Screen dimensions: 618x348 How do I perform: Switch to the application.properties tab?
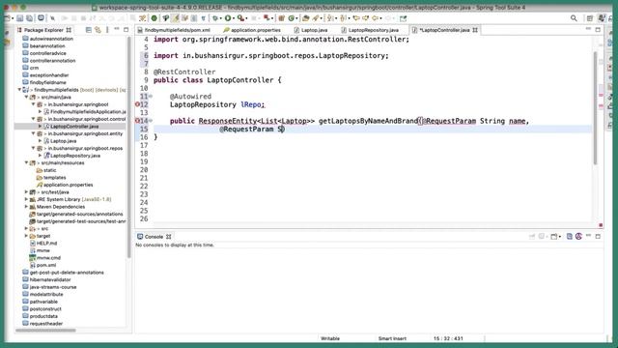coord(252,30)
